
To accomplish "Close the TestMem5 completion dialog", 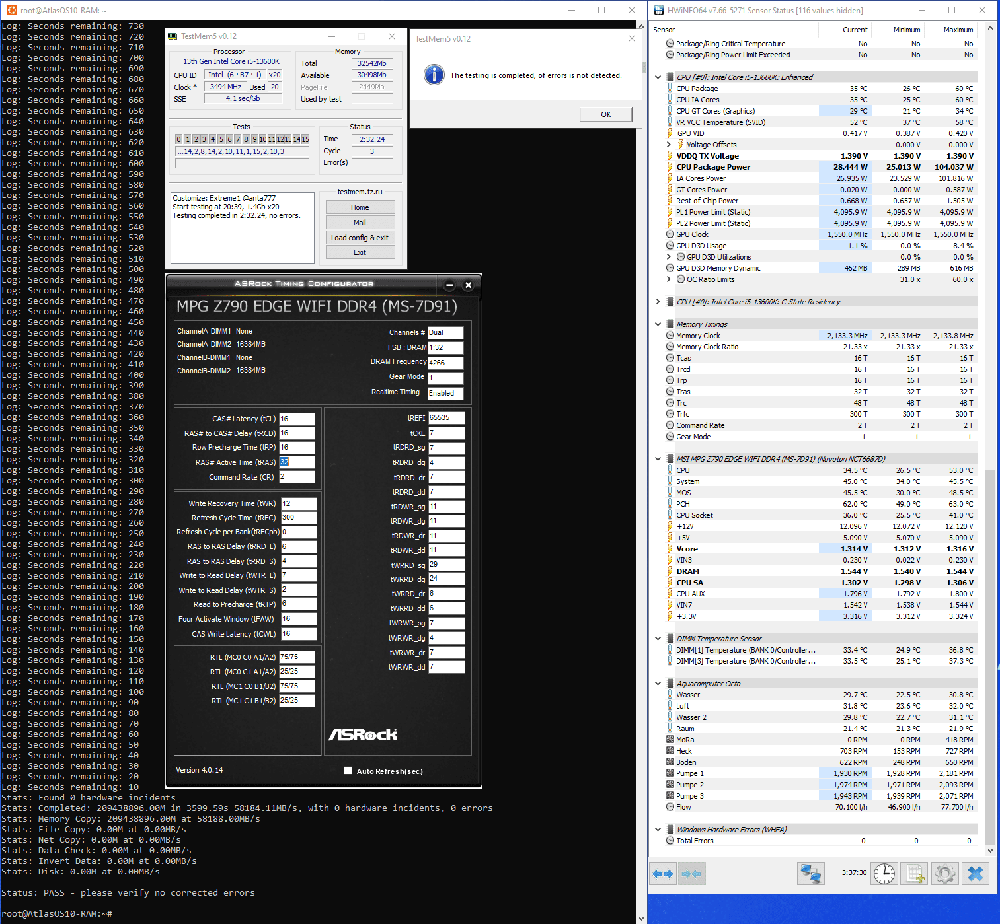I will point(632,38).
